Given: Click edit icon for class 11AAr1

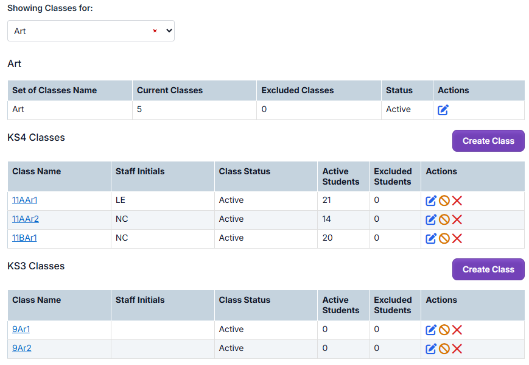Looking at the screenshot, I should pyautogui.click(x=431, y=200).
